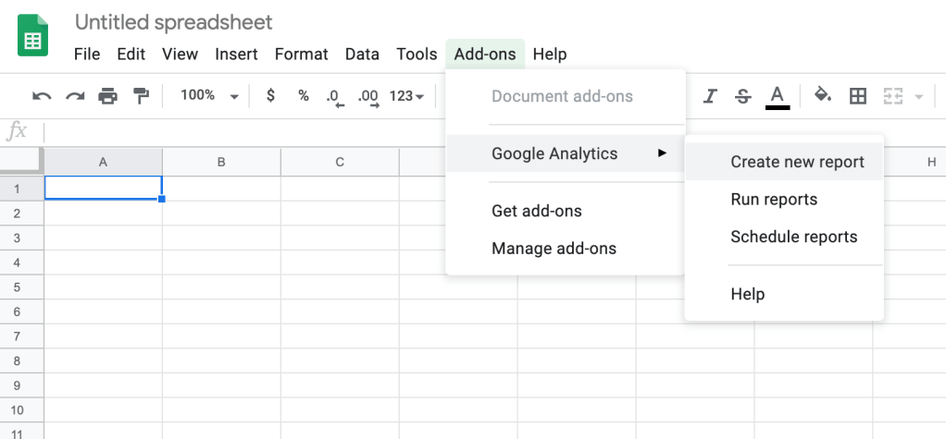Open the View menu
This screenshot has height=439, width=946.
180,55
